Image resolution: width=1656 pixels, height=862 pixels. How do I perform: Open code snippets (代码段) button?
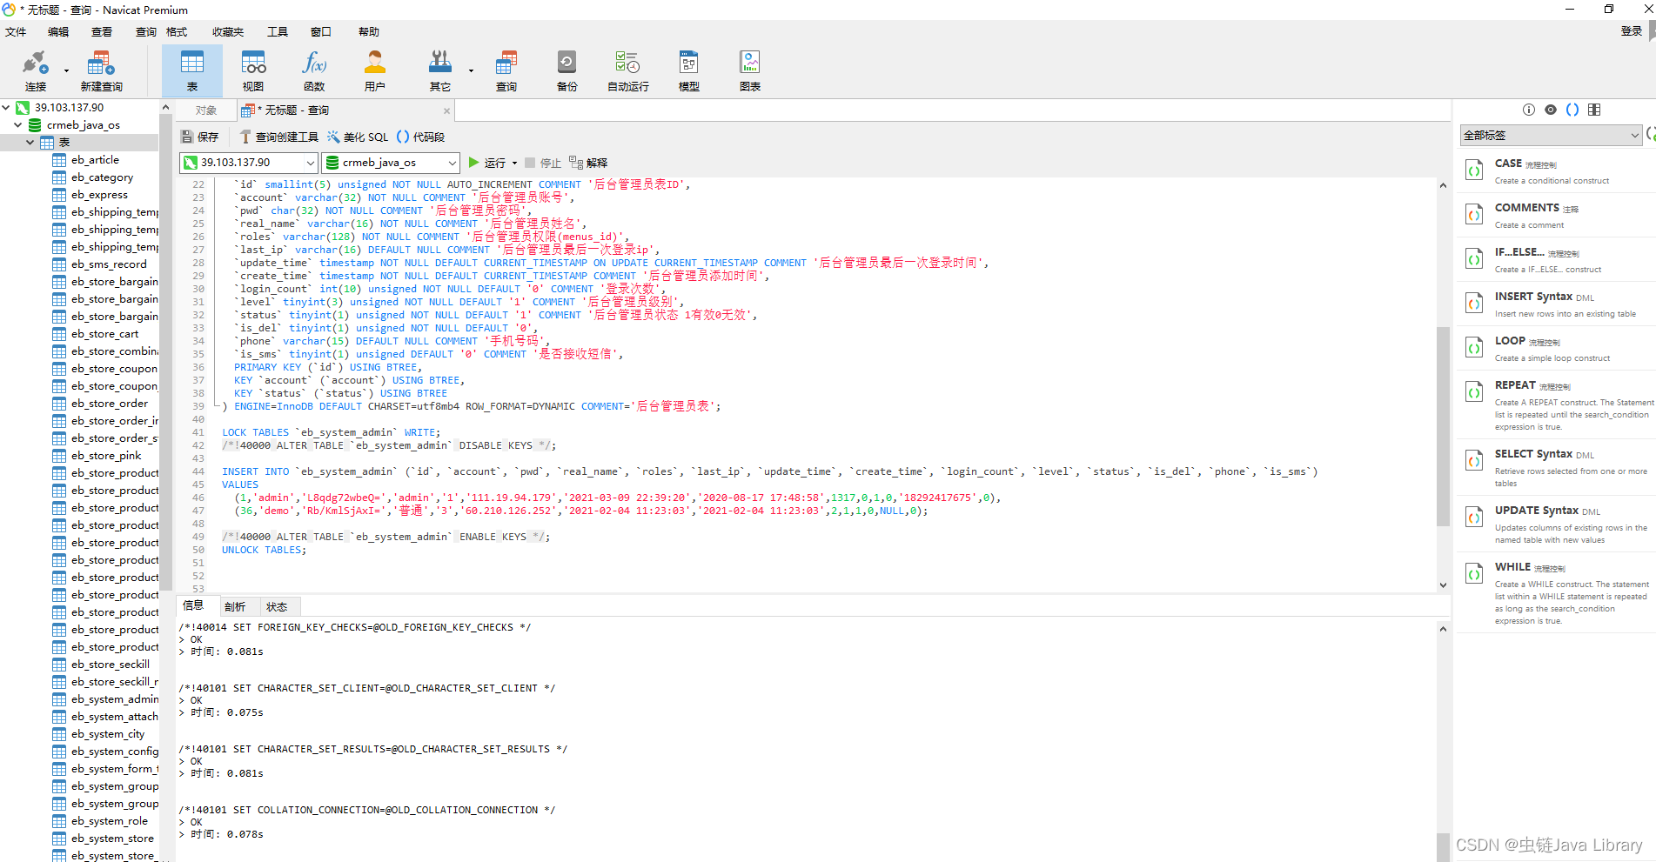tap(420, 137)
